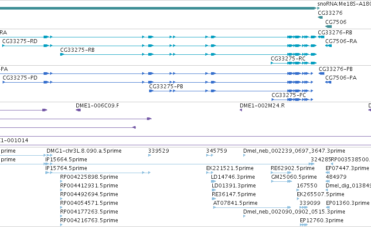Image resolution: width=371 pixels, height=227 pixels.
Task: Click the DME1-006C09.F purple arrow glyph
Action: (78, 110)
